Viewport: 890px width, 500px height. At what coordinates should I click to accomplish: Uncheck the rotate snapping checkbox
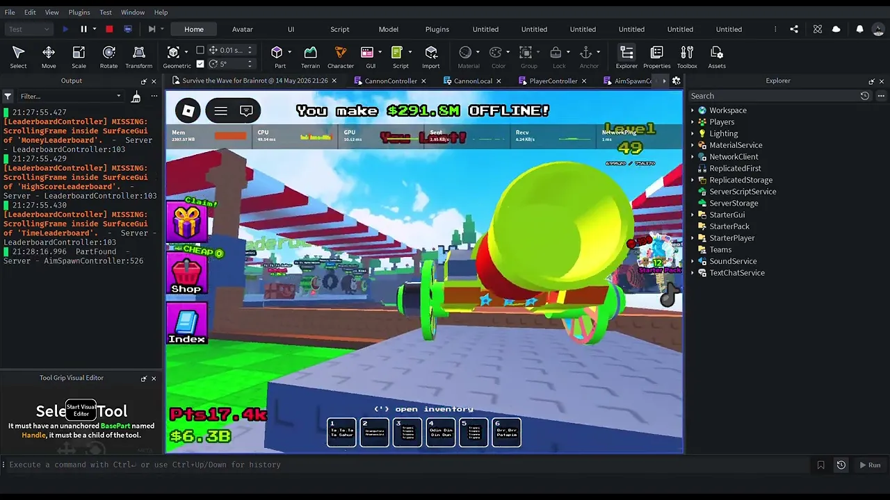tap(200, 64)
